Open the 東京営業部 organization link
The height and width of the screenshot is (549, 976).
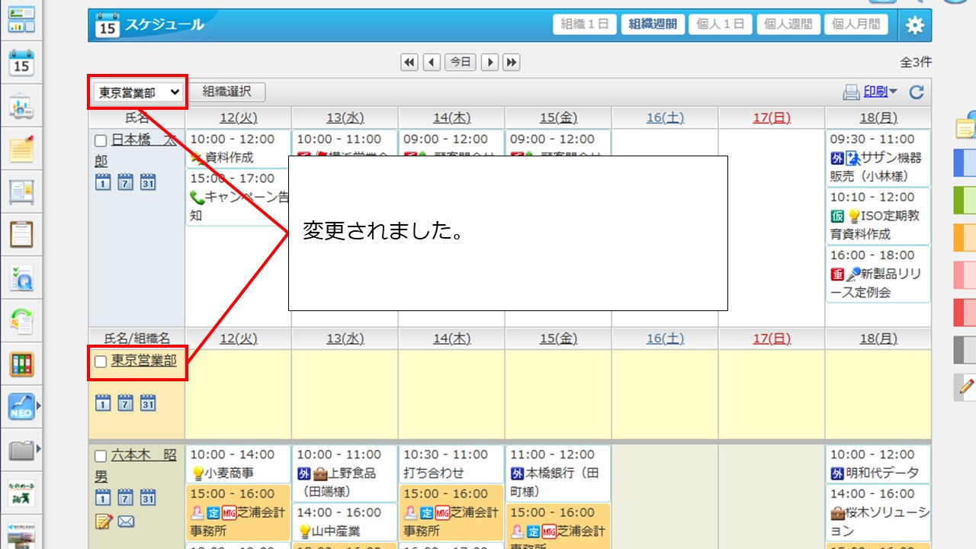tap(144, 361)
